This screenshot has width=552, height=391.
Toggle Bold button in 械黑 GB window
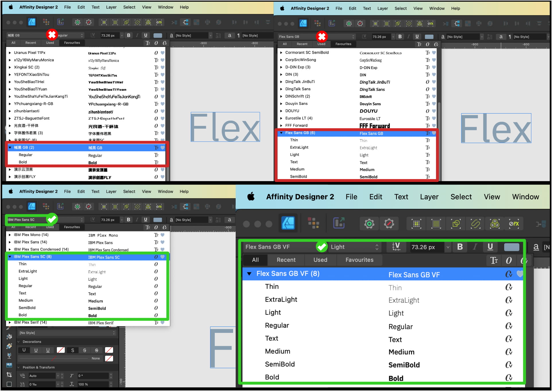click(x=129, y=35)
